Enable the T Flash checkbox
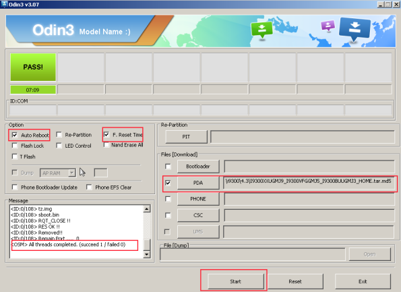This screenshot has height=292, width=401. tap(15, 156)
